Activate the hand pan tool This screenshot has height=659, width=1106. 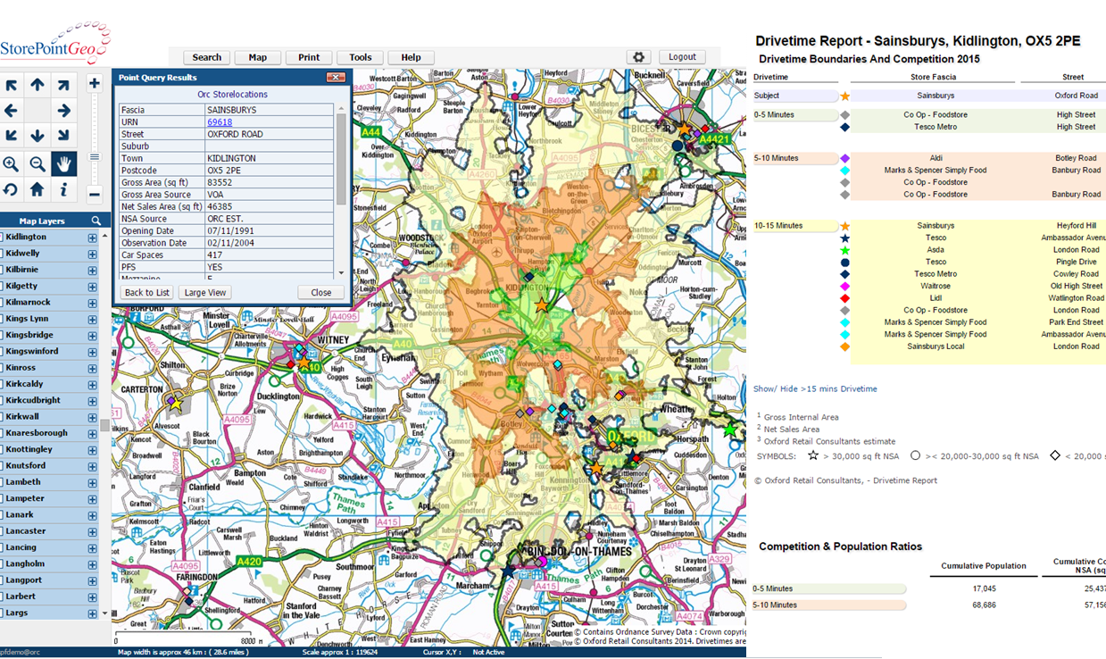pyautogui.click(x=63, y=163)
